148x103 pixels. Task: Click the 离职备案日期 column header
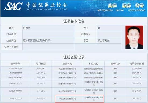(x=137, y=64)
